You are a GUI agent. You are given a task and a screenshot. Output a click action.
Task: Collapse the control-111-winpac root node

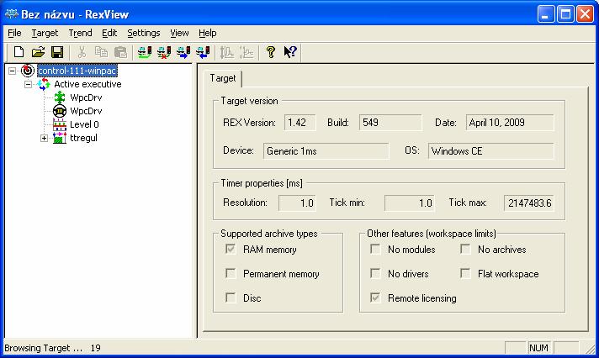click(x=13, y=71)
